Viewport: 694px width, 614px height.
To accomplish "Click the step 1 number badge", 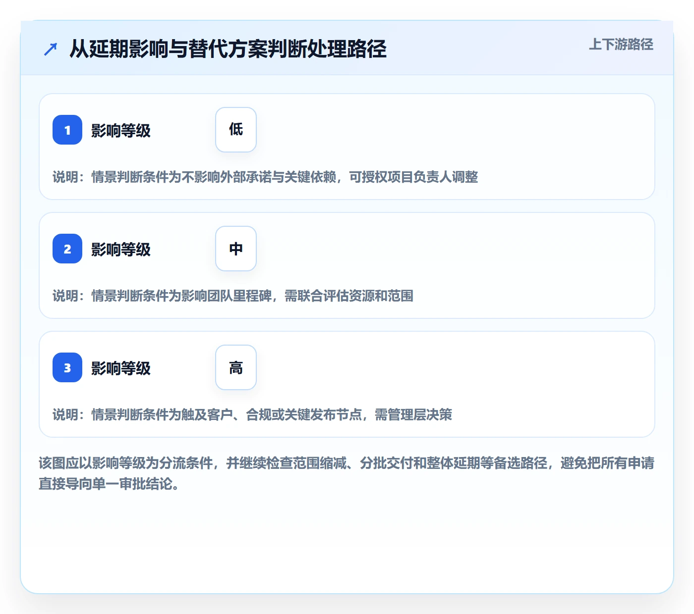I will tap(67, 130).
